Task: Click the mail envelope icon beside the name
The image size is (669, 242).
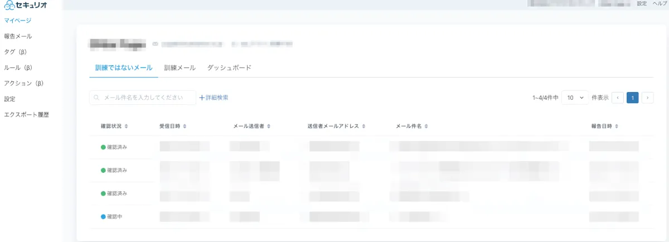Action: click(x=156, y=43)
